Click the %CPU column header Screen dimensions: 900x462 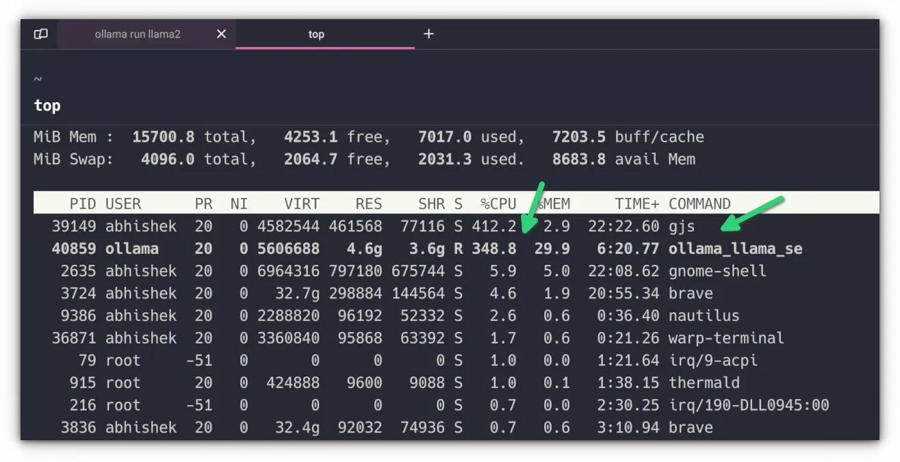(498, 203)
